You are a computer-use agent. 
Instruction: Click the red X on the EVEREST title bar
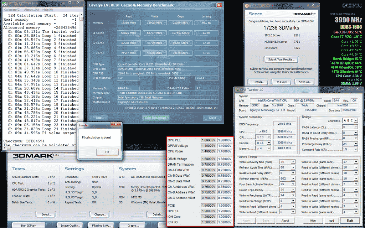[219, 5]
